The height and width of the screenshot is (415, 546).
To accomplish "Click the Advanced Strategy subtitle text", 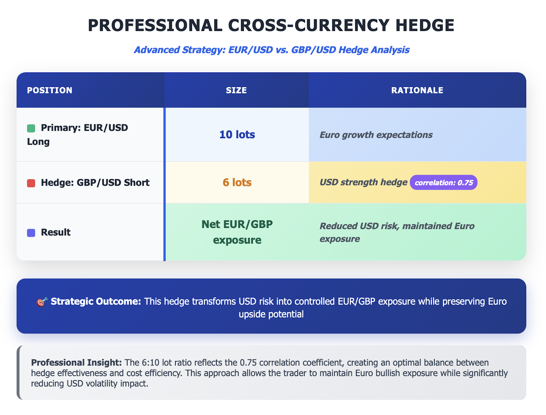I will tap(271, 50).
